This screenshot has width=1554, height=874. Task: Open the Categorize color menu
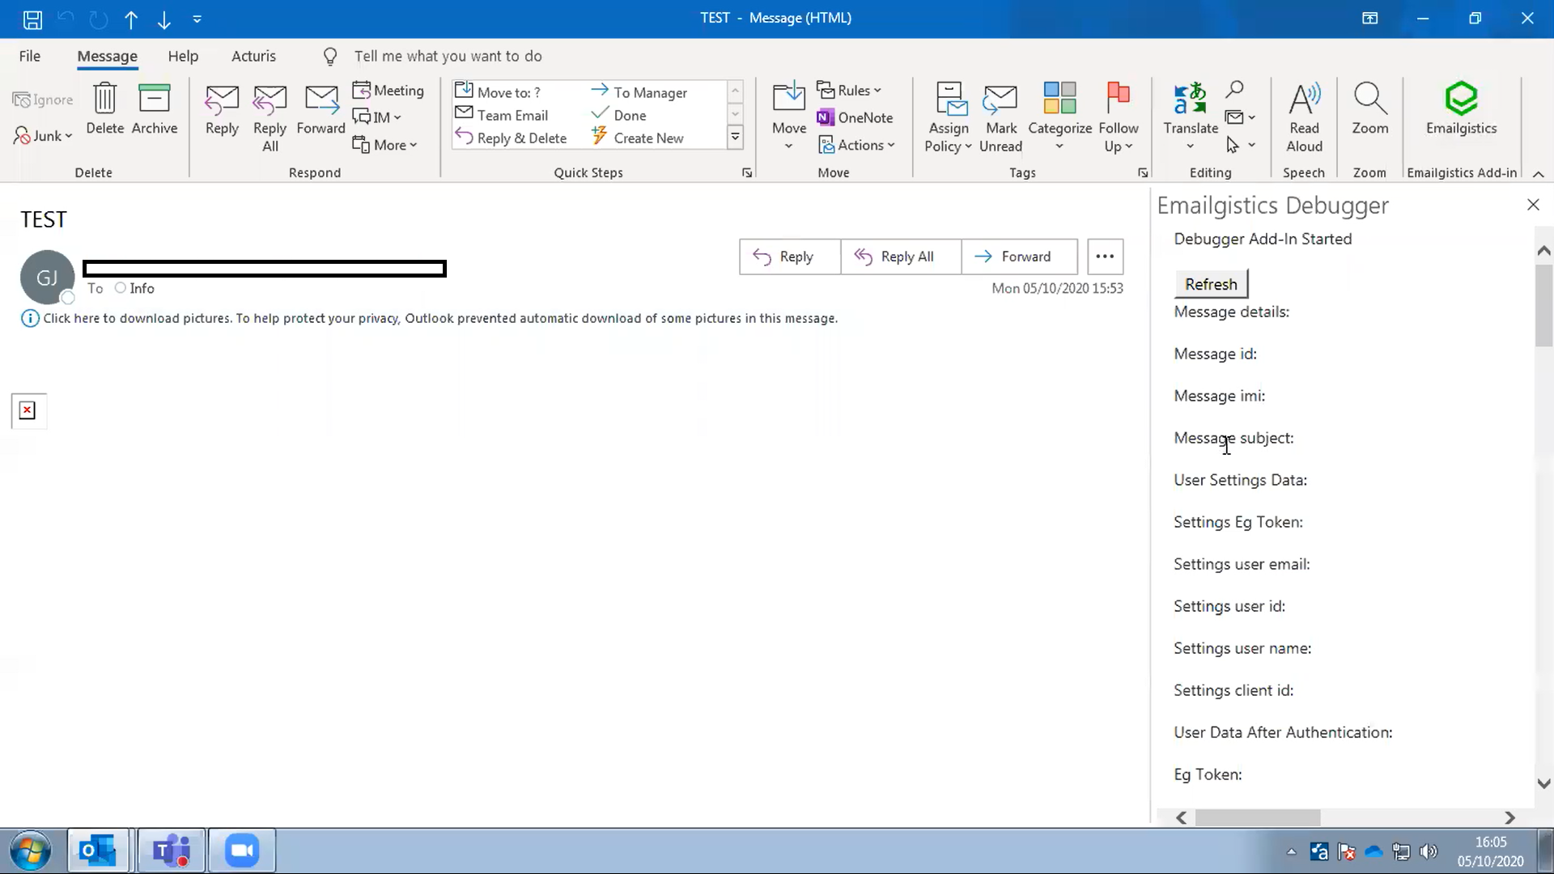click(1059, 118)
